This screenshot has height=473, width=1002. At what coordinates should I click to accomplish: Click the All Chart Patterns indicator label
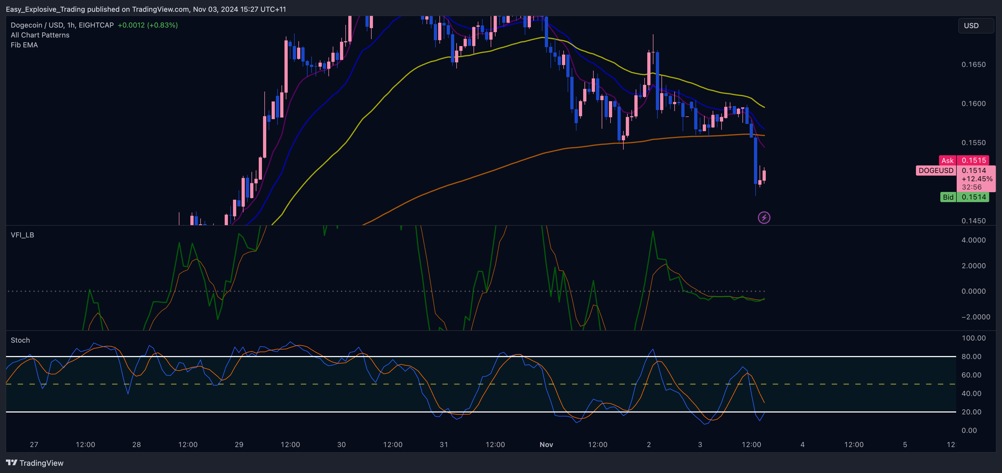(x=40, y=35)
